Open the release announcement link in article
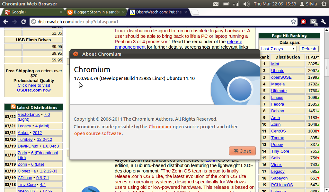This screenshot has height=192, width=329. click(178, 44)
